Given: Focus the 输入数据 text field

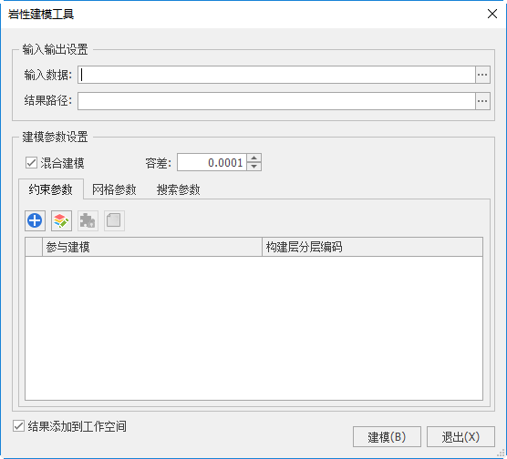Looking at the screenshot, I should (276, 75).
